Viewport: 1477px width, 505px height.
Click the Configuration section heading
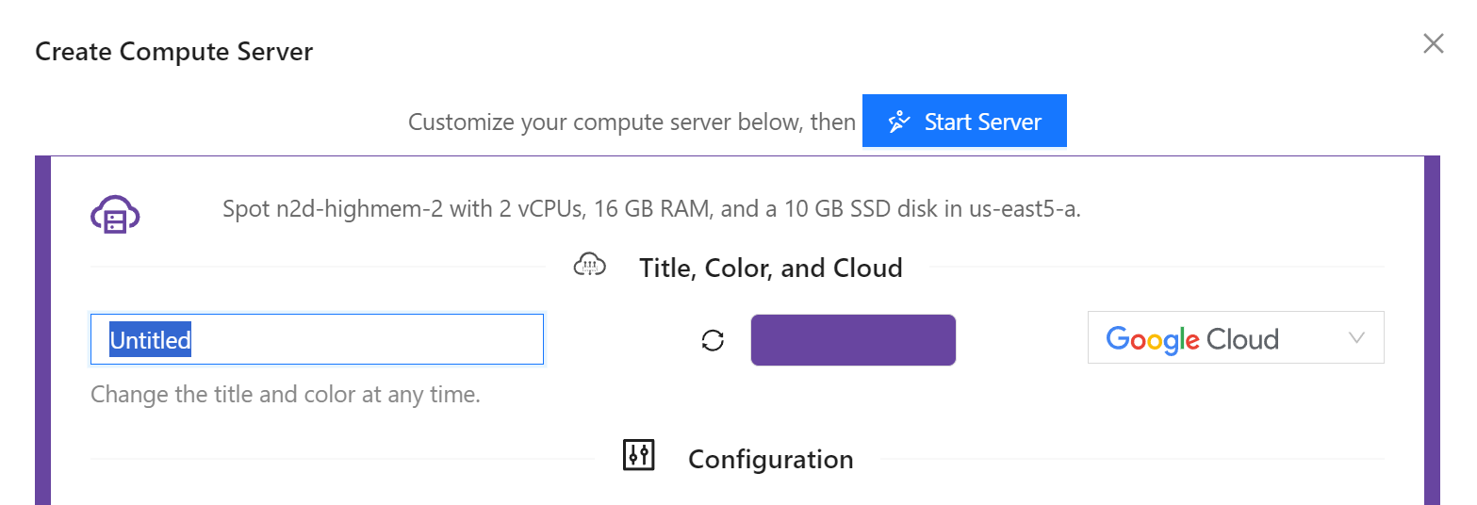pos(770,459)
